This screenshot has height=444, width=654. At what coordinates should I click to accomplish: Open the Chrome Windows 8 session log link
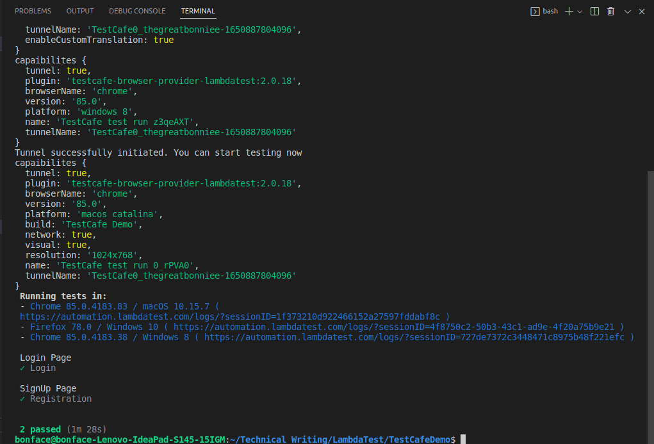coord(416,336)
